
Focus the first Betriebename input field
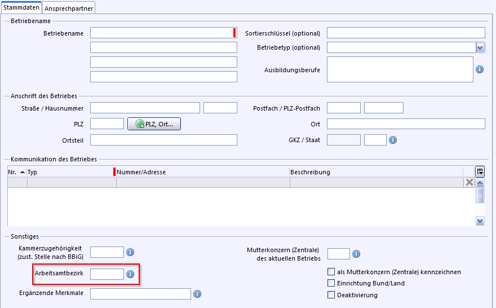161,33
